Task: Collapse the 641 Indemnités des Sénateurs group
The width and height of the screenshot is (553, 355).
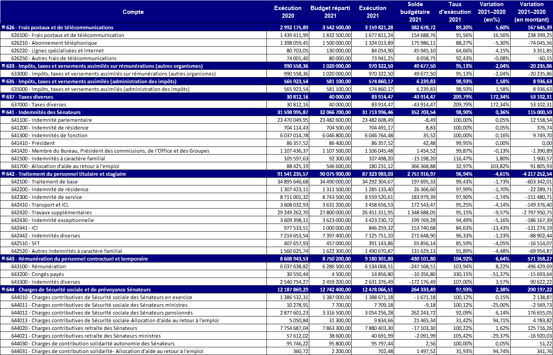Action: [3, 112]
